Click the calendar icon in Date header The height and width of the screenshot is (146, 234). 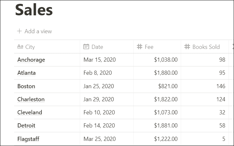[86, 47]
